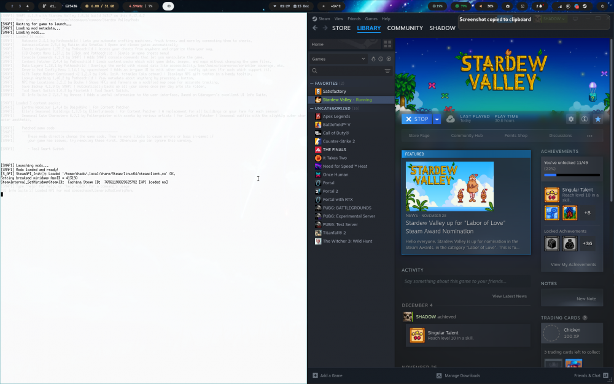Viewport: 614px width, 384px height.
Task: Select Apex Legends in the game list
Action: point(351,116)
